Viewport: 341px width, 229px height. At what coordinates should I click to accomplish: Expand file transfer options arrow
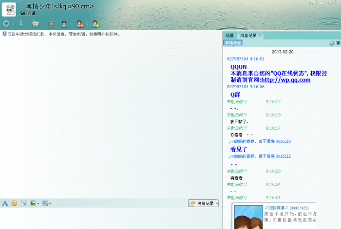pyautogui.click(x=42, y=24)
